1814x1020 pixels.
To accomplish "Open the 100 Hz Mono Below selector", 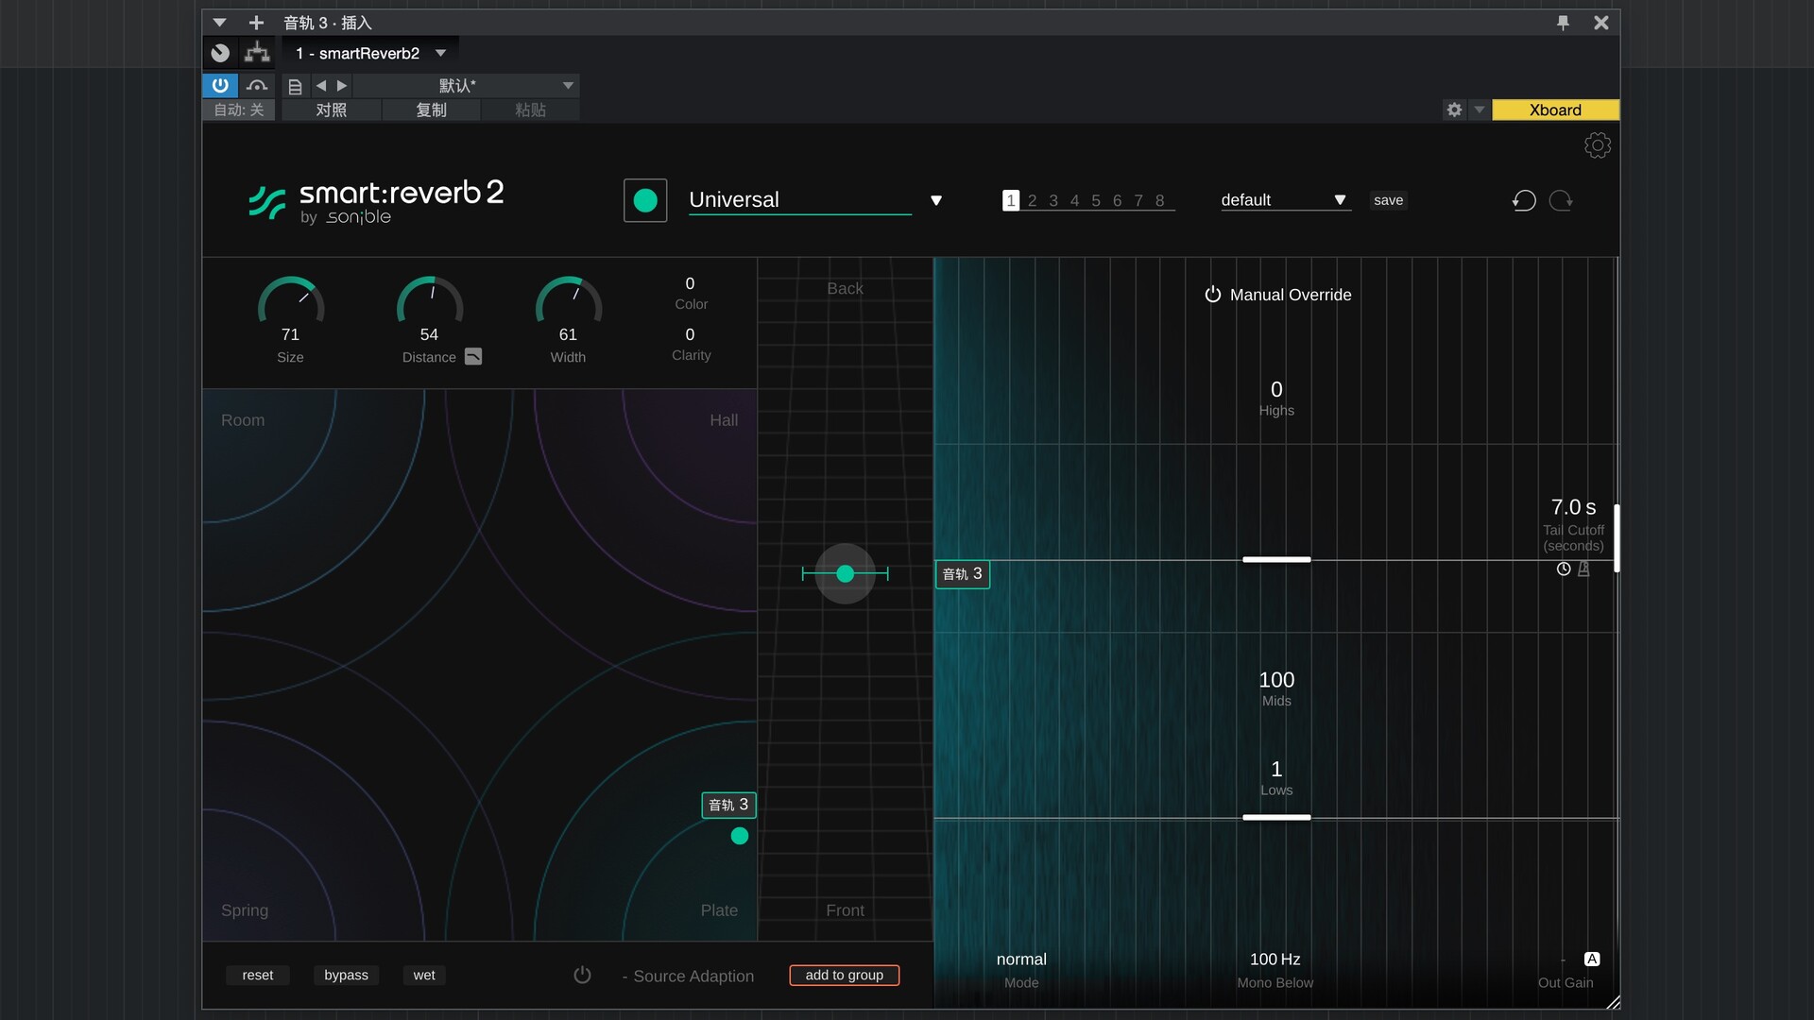I will 1275,960.
